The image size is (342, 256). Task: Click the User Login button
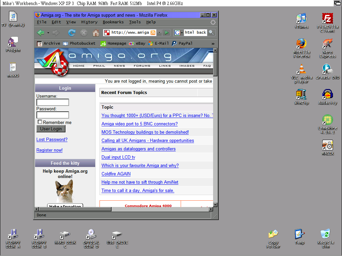tap(51, 129)
